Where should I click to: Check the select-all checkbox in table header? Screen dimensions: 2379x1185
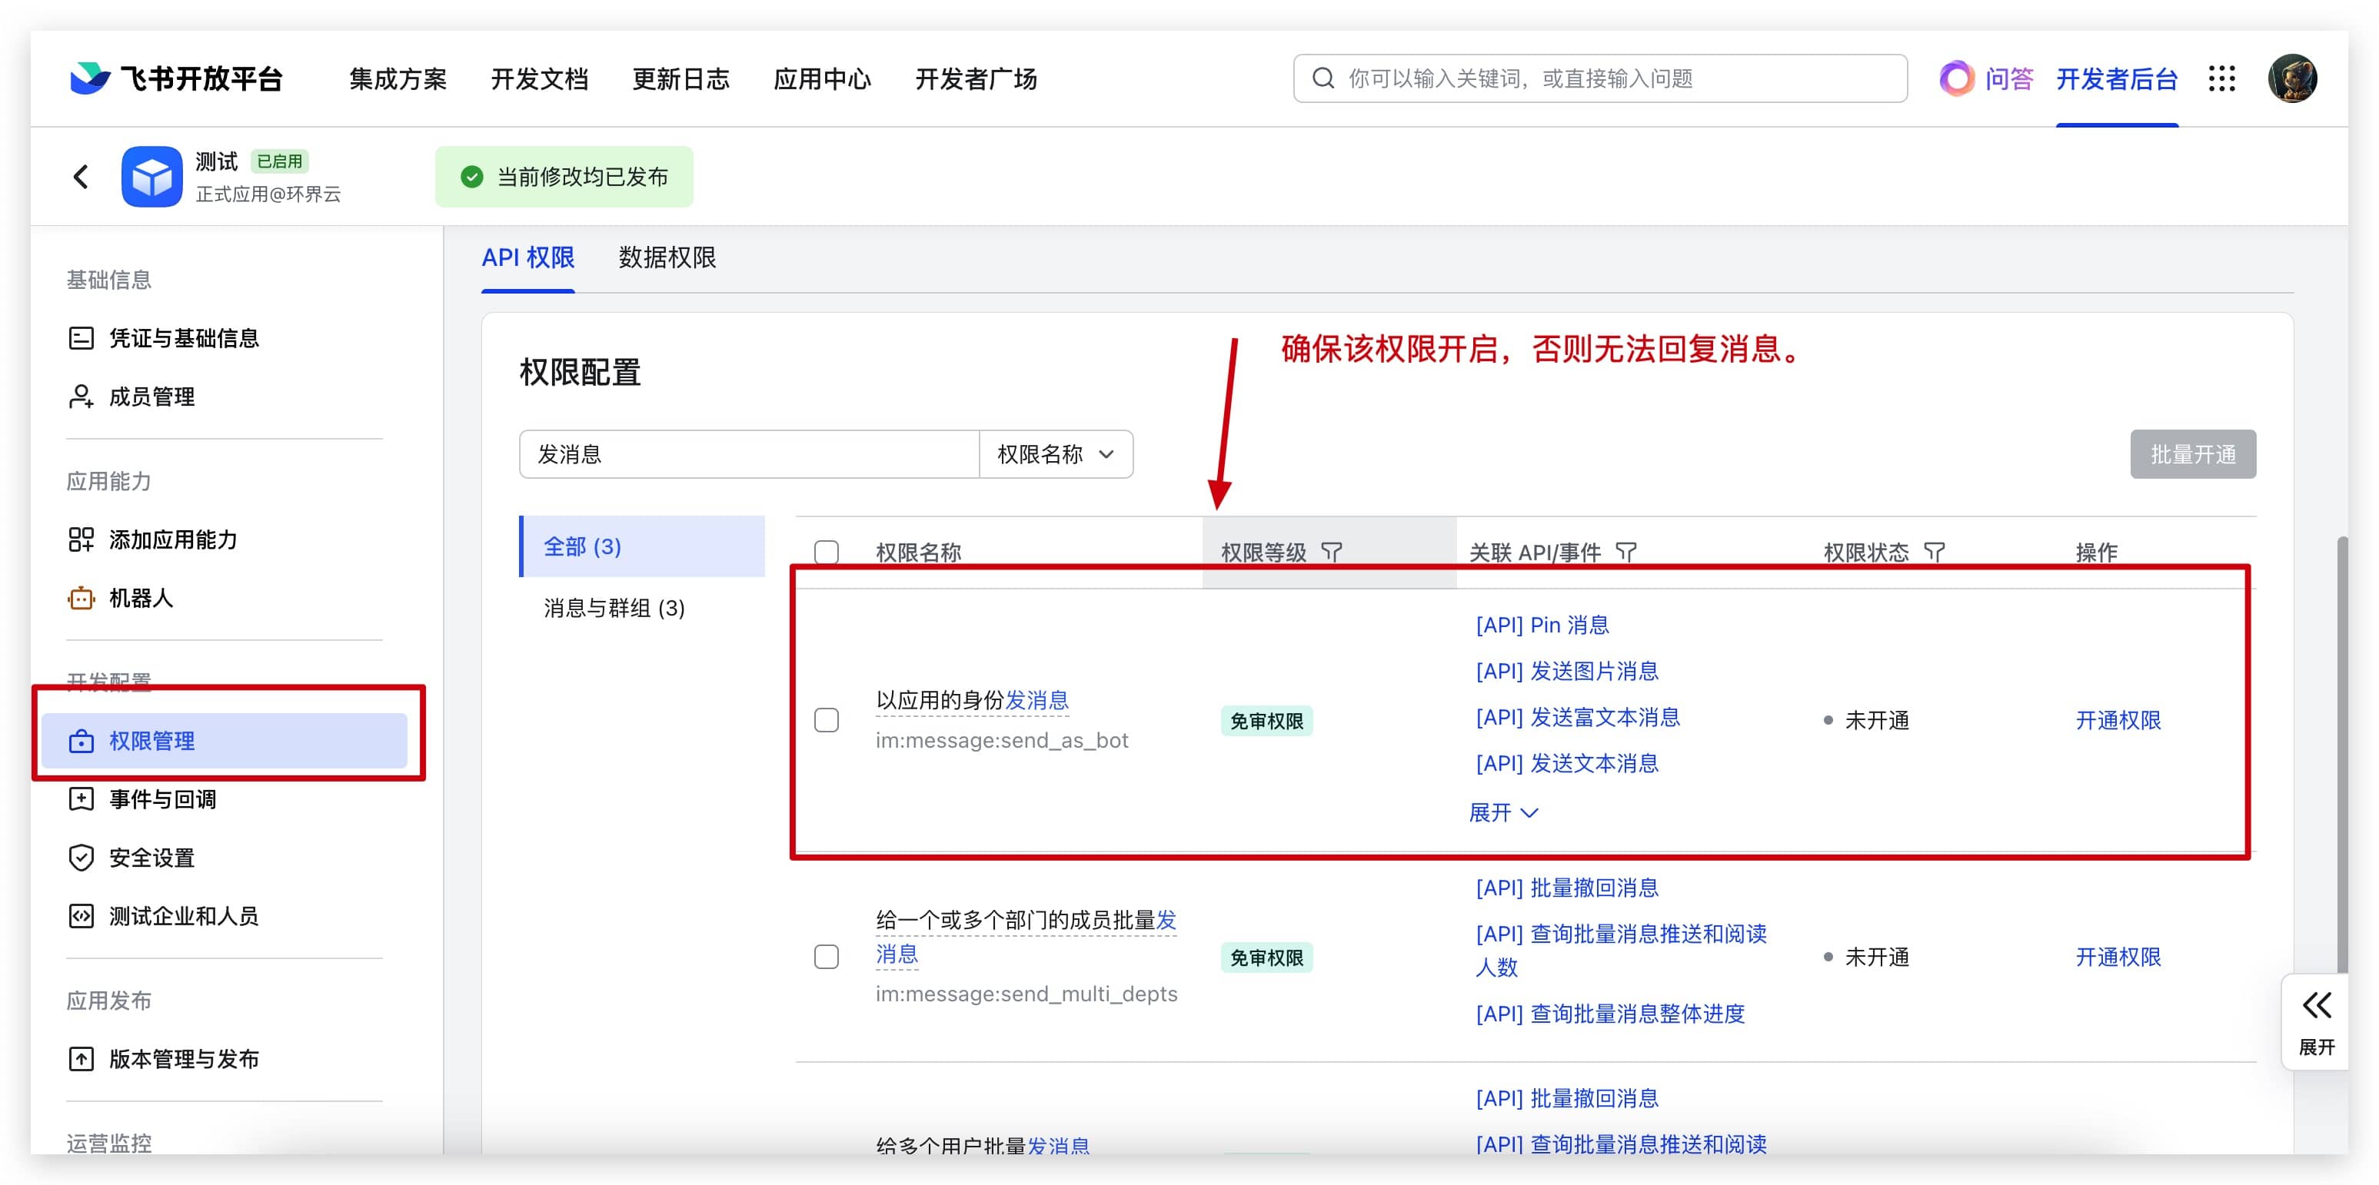click(x=826, y=552)
